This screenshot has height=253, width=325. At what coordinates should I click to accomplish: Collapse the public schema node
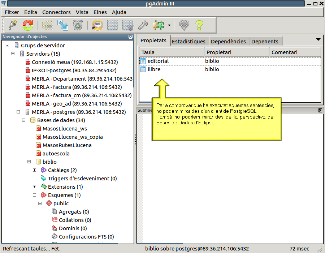tap(40, 203)
